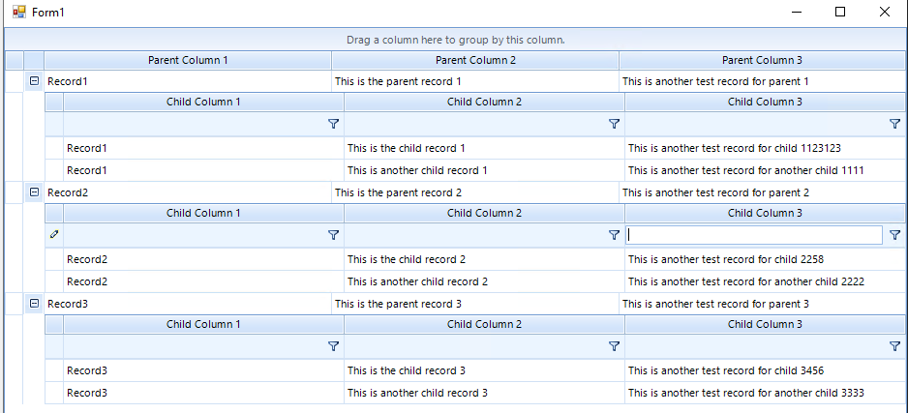908x413 pixels.
Task: Click the group-by-column drop panel
Action: click(455, 40)
